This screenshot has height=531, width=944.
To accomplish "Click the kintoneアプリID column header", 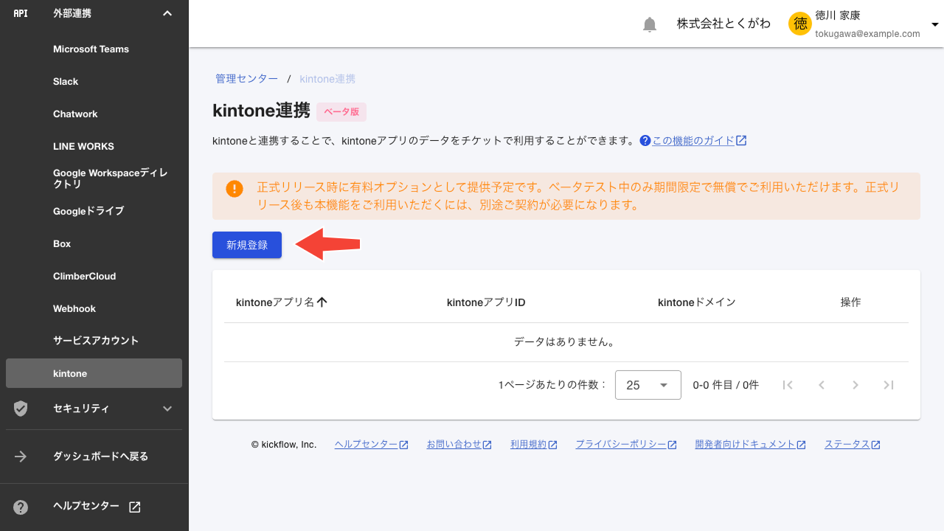I will (486, 302).
